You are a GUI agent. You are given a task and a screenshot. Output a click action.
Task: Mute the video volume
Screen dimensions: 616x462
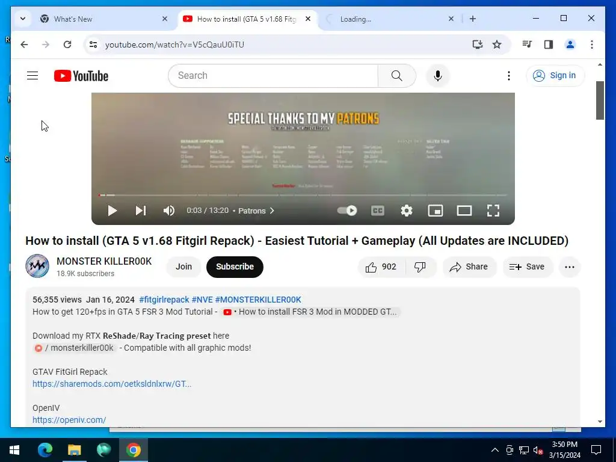169,211
